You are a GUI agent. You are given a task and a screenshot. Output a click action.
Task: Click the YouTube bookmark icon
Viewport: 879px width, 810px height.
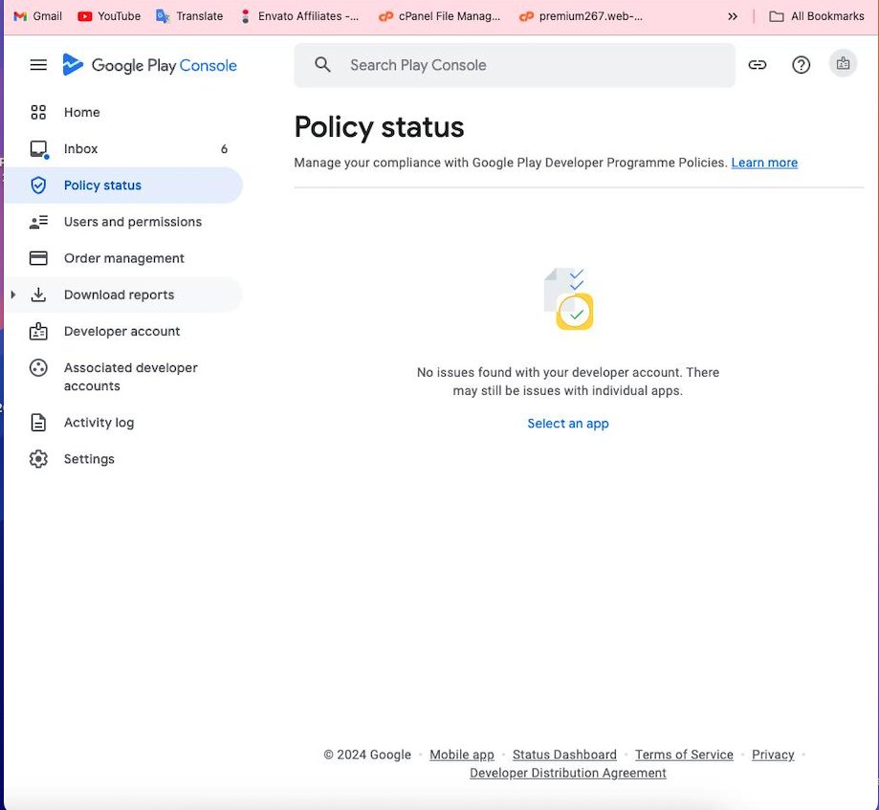[x=85, y=16]
